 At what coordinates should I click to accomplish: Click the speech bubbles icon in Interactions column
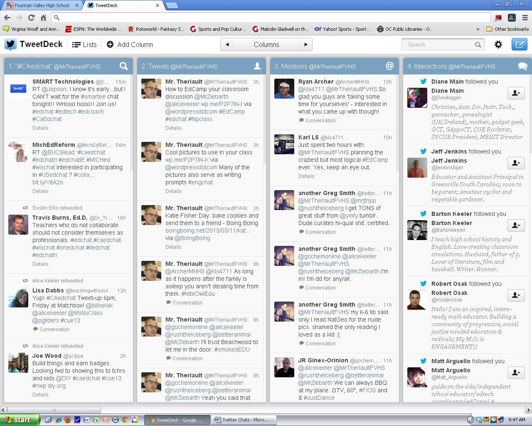pos(522,66)
